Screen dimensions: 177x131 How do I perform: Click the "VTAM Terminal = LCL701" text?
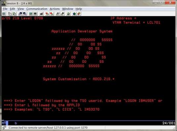point(136,22)
